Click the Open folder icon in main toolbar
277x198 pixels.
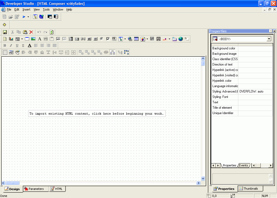click(11, 17)
